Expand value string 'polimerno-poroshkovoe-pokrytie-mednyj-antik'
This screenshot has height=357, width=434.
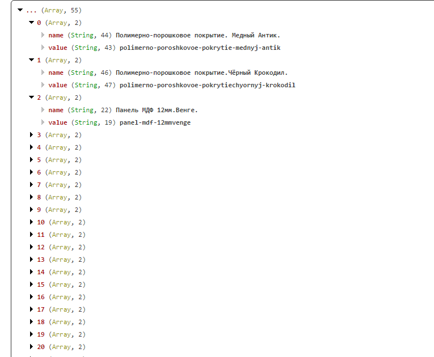(x=43, y=47)
